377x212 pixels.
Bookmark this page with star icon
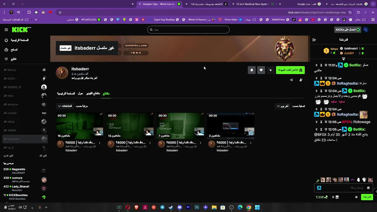click(60, 12)
